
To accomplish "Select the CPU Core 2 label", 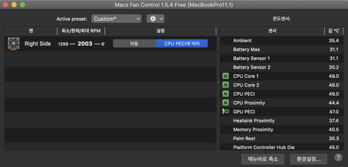I will [246, 85].
